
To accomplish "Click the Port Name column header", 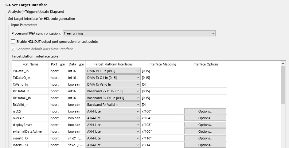I will 30,64.
